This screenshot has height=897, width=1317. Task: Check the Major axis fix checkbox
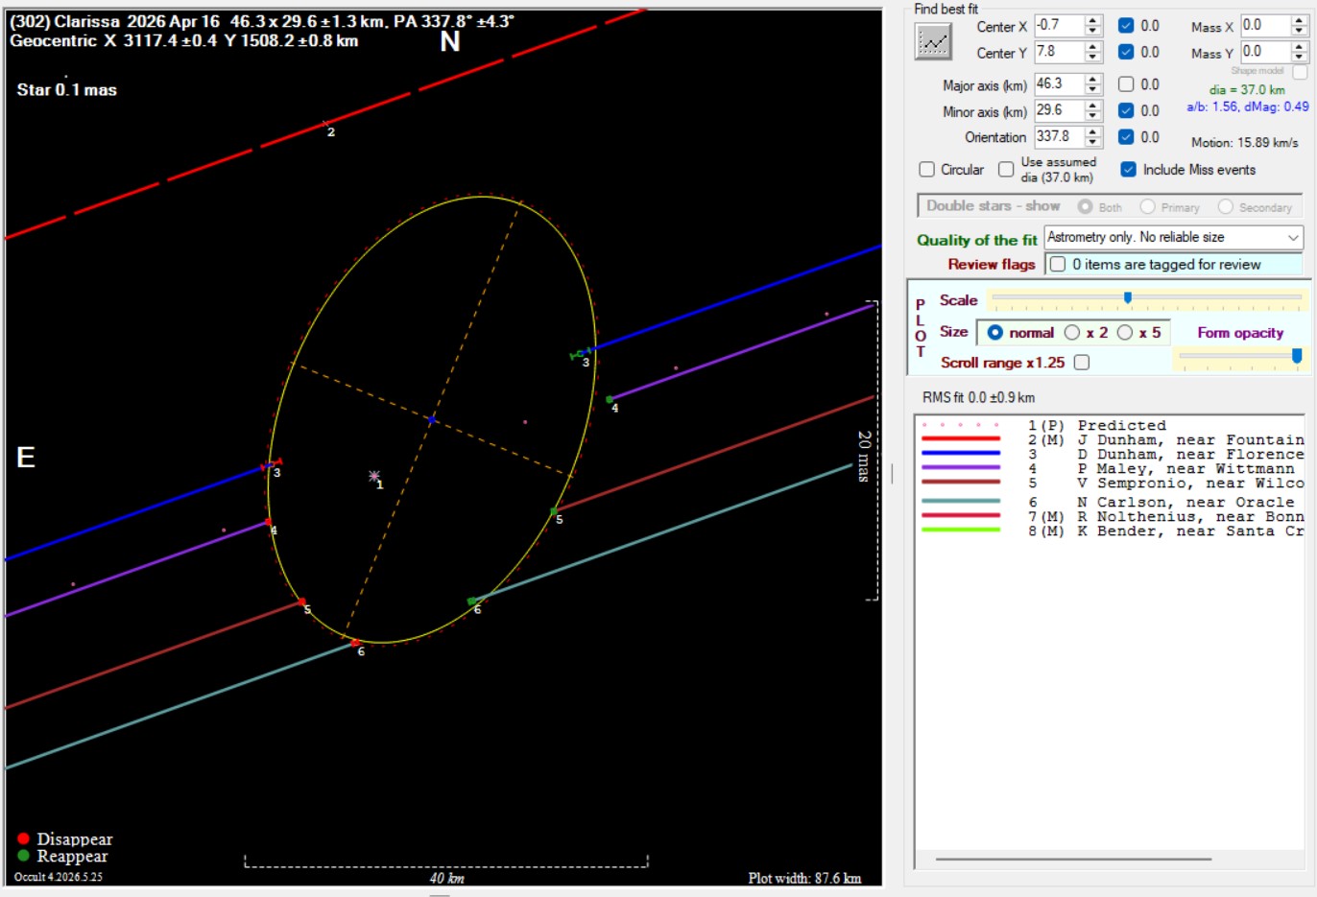[1126, 84]
